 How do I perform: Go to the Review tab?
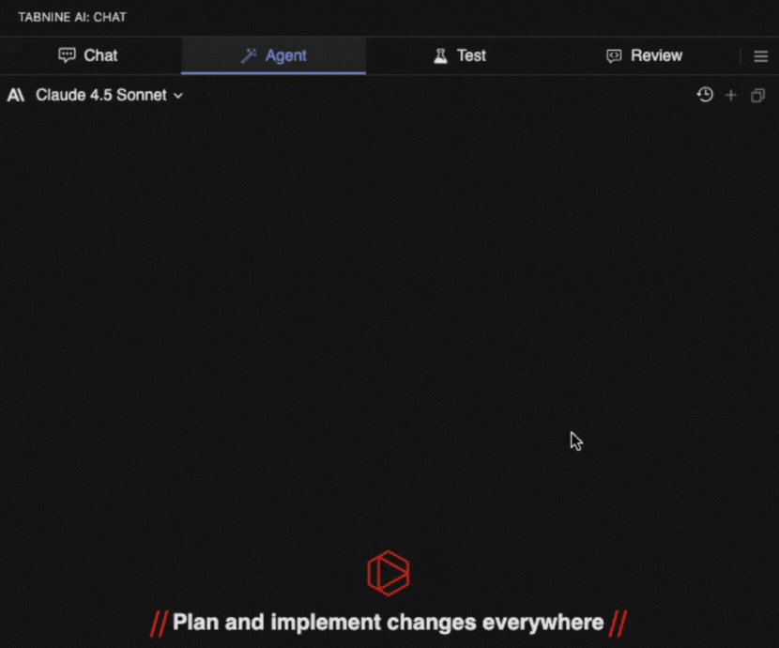[645, 55]
